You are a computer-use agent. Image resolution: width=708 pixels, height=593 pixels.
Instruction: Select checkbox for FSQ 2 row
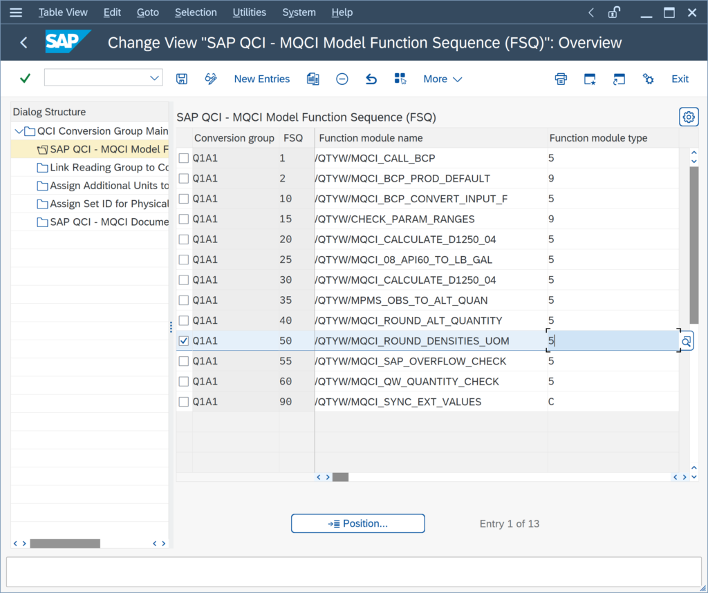pos(183,179)
